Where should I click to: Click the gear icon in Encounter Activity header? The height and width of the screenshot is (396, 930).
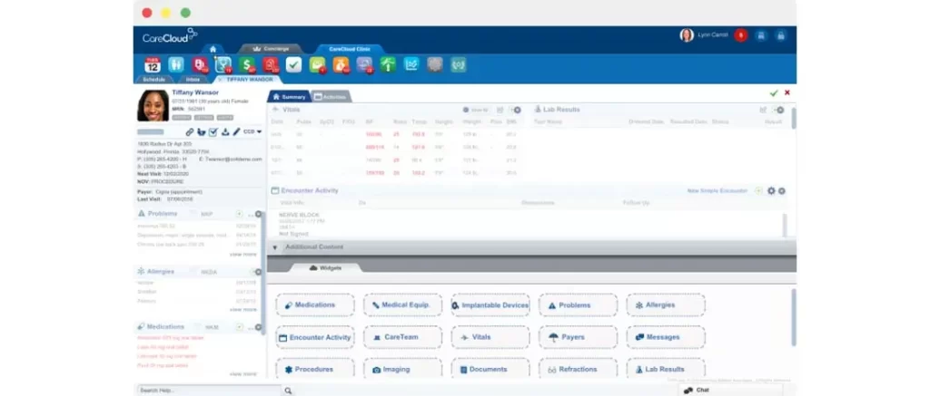pyautogui.click(x=771, y=190)
